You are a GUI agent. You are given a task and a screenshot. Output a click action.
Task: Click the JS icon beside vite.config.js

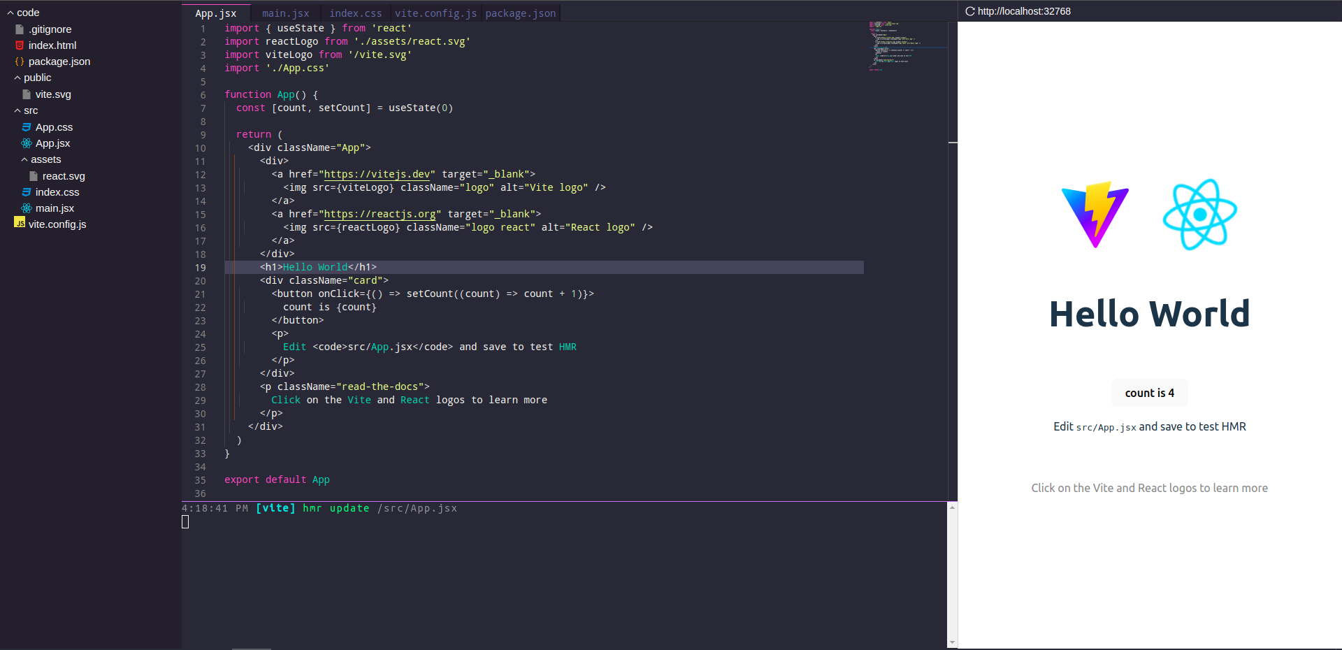(20, 223)
